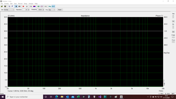Start measurement with the red play button
This screenshot has width=176, height=99.
point(23,6)
